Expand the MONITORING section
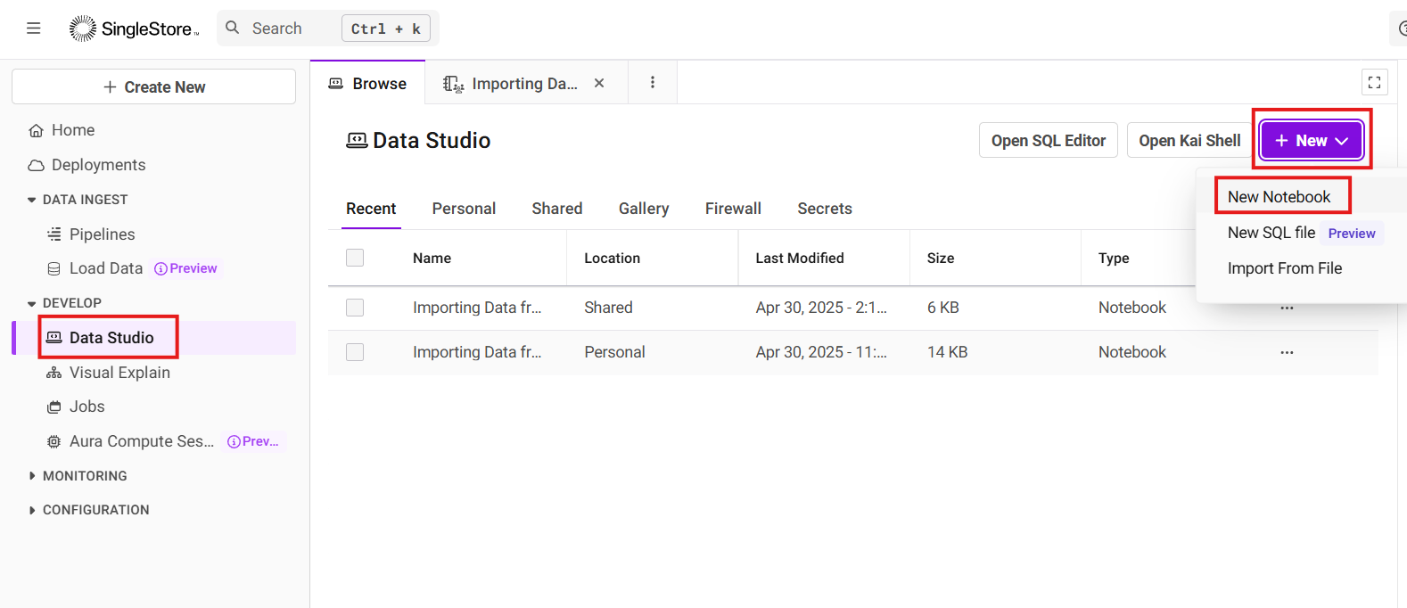Screen dimensions: 1407x608 click(x=32, y=476)
